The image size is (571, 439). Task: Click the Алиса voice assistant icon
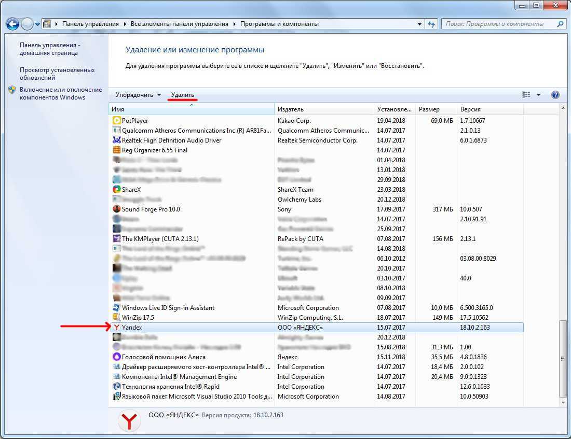(x=116, y=357)
